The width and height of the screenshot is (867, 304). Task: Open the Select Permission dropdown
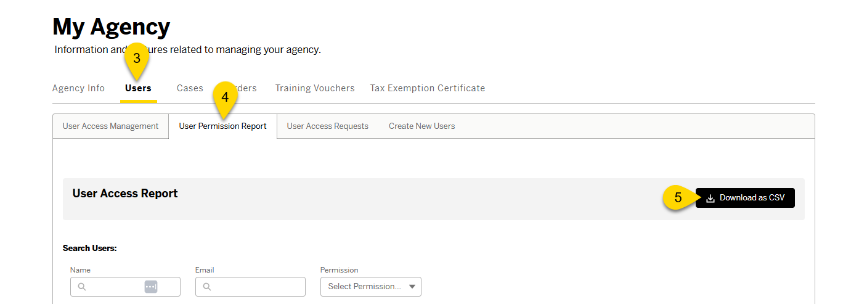pos(371,287)
